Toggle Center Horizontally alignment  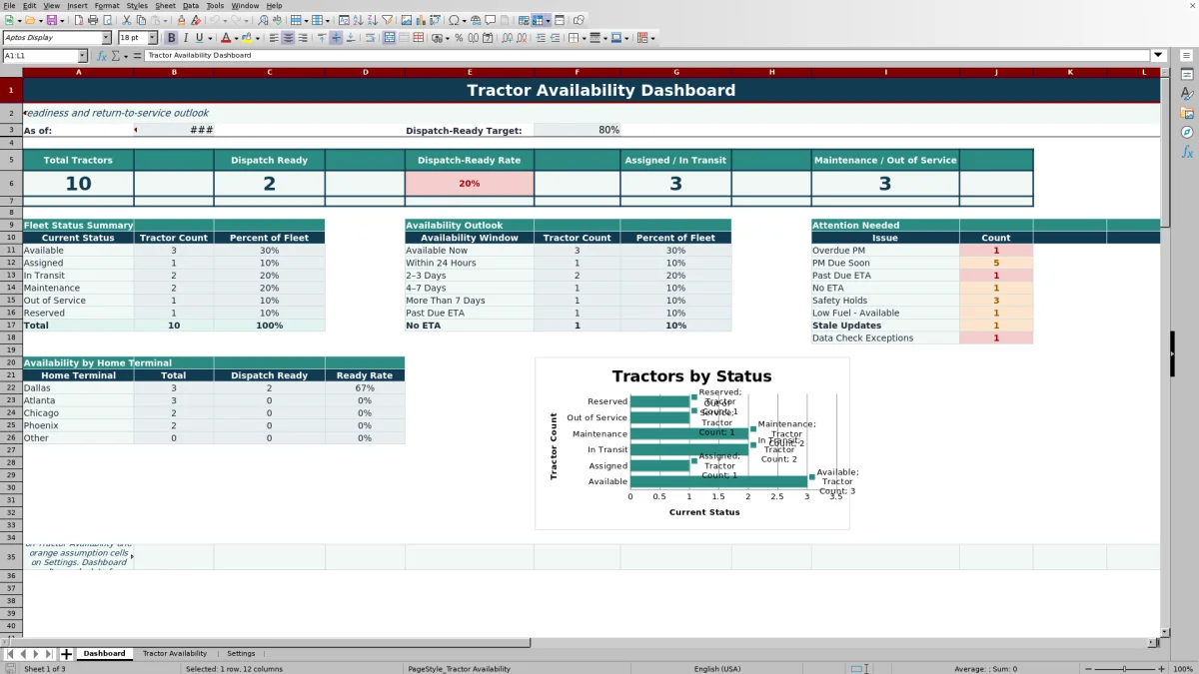pyautogui.click(x=288, y=38)
